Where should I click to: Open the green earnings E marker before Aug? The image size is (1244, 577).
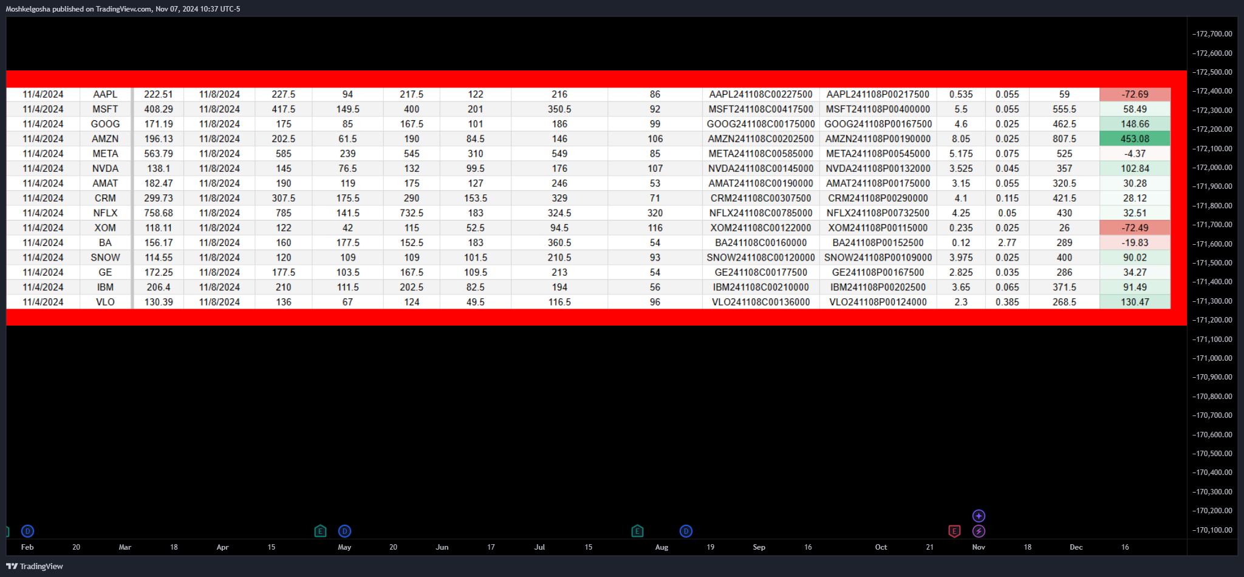(637, 531)
